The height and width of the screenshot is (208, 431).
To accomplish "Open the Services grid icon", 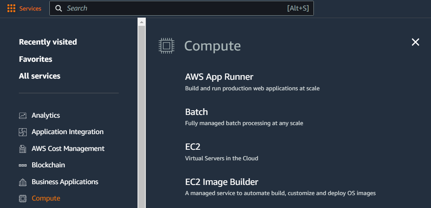I will (11, 8).
